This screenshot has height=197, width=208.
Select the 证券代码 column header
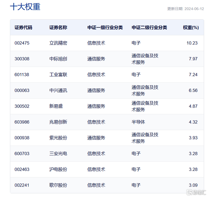[23, 28]
